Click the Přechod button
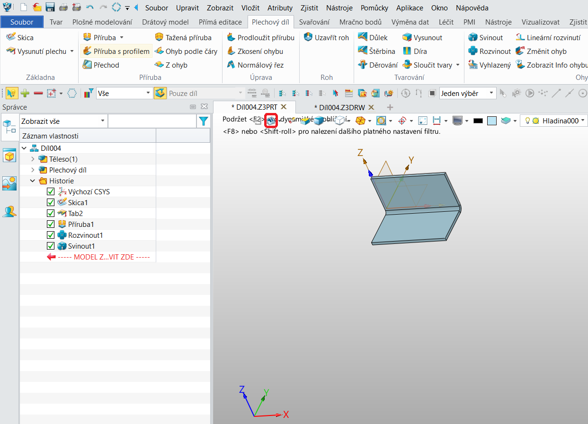Image resolution: width=588 pixels, height=424 pixels. pos(101,65)
